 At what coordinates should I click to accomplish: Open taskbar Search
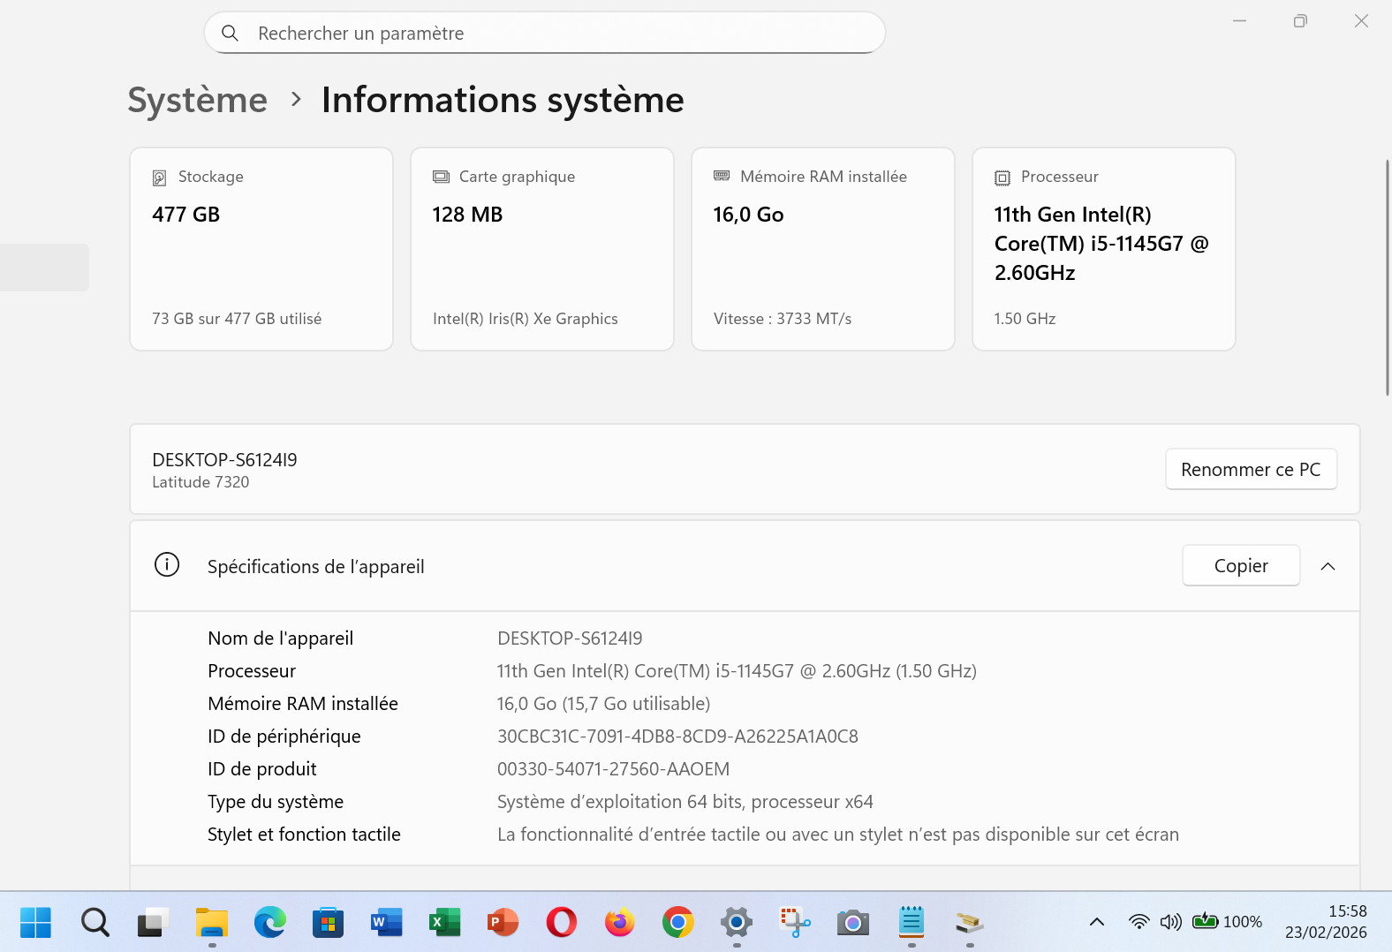click(95, 922)
